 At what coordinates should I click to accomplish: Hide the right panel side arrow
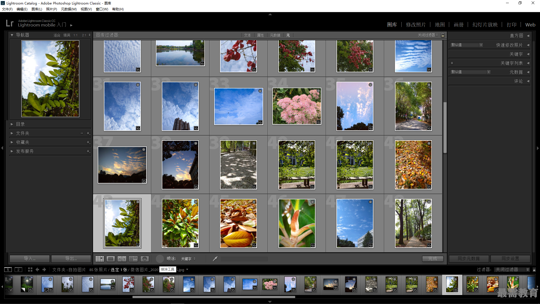pos(538,148)
